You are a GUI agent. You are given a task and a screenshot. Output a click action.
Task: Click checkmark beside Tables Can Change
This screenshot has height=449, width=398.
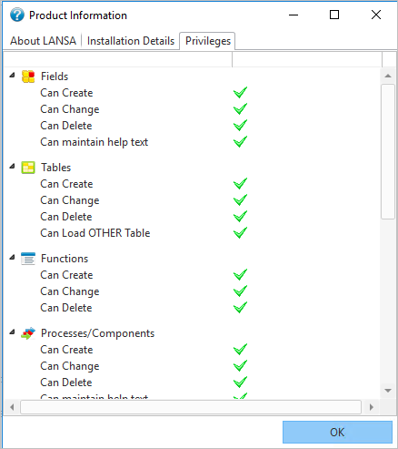tap(240, 200)
